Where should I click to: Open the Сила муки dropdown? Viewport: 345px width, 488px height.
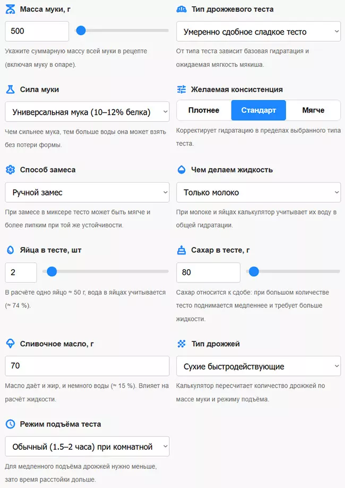pyautogui.click(x=88, y=112)
